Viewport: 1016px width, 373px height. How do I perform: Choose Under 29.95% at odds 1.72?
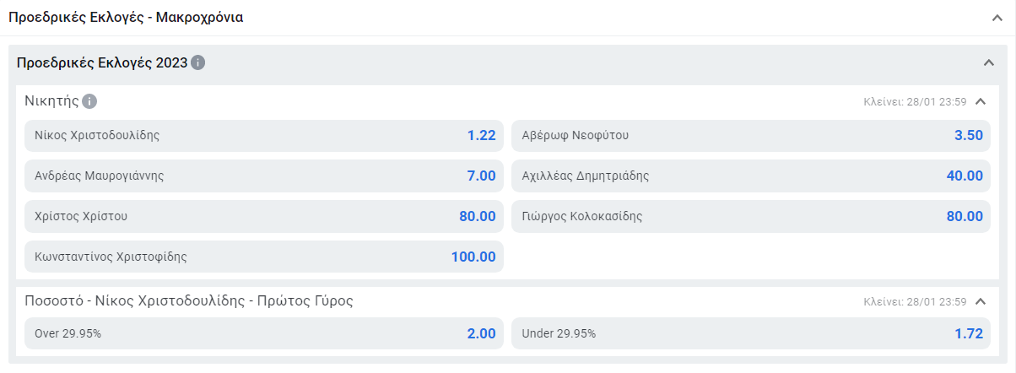[x=751, y=333]
